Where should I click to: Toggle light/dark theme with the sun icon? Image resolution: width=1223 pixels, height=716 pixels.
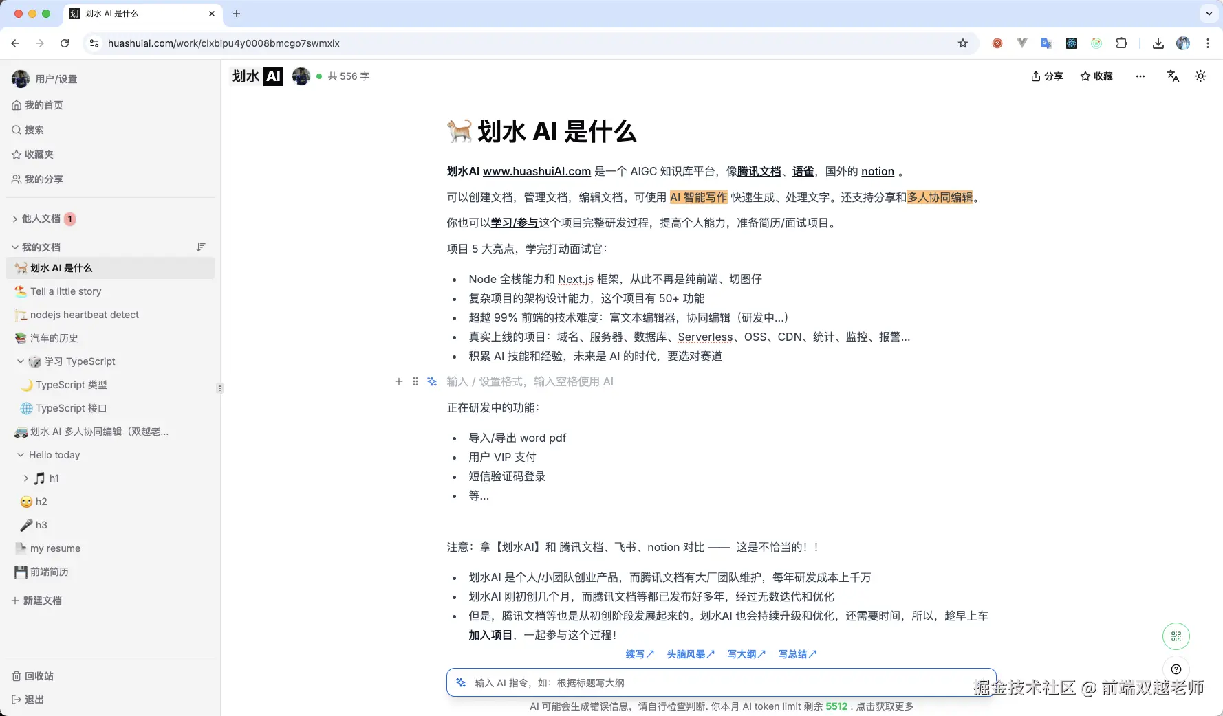click(1200, 76)
